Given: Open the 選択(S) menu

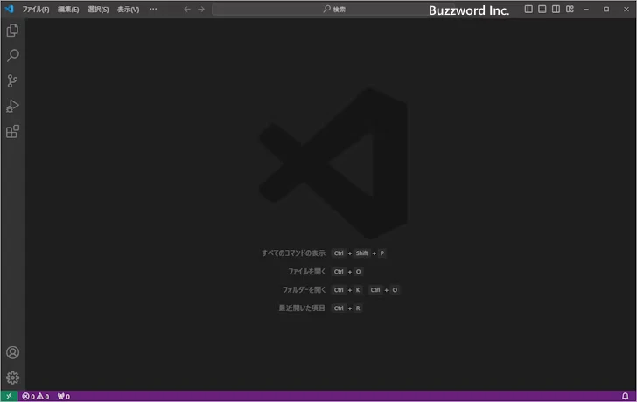Looking at the screenshot, I should [98, 9].
